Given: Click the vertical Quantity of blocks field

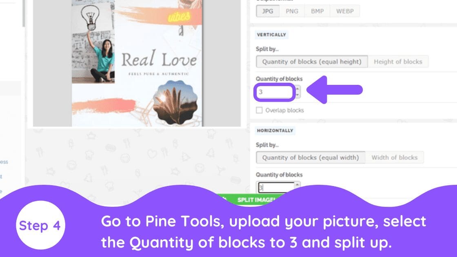Looking at the screenshot, I should (x=275, y=92).
